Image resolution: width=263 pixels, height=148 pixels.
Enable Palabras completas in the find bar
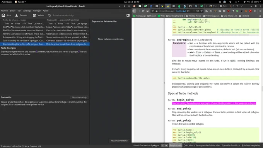[251, 145]
